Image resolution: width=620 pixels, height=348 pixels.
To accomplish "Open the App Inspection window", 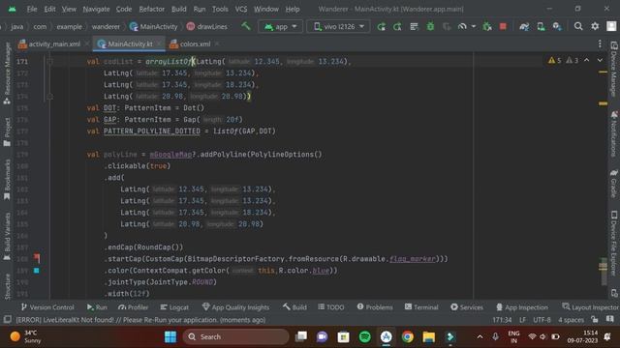I will 522,307.
